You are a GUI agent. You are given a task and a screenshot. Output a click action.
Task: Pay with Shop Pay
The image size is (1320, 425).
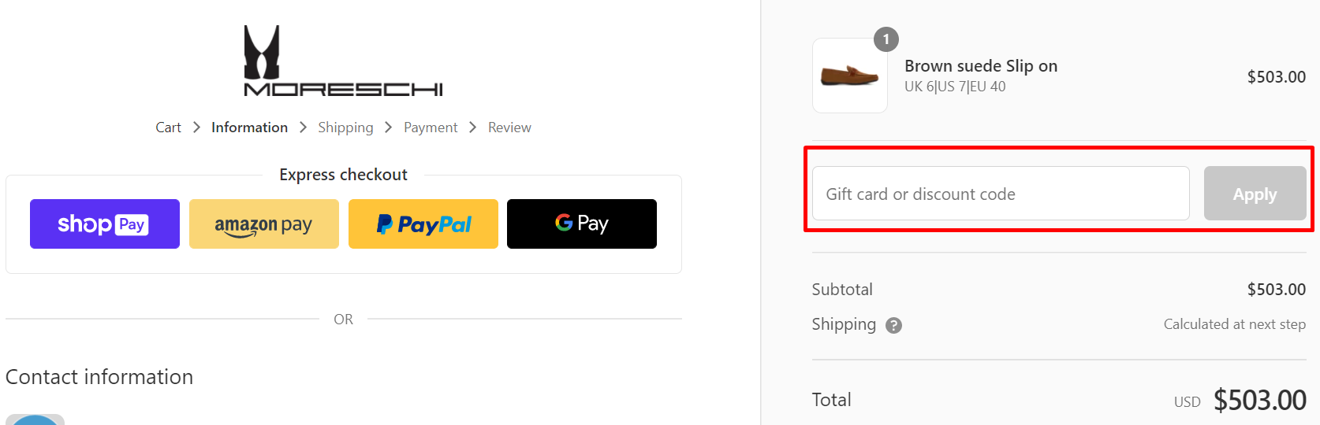tap(105, 224)
